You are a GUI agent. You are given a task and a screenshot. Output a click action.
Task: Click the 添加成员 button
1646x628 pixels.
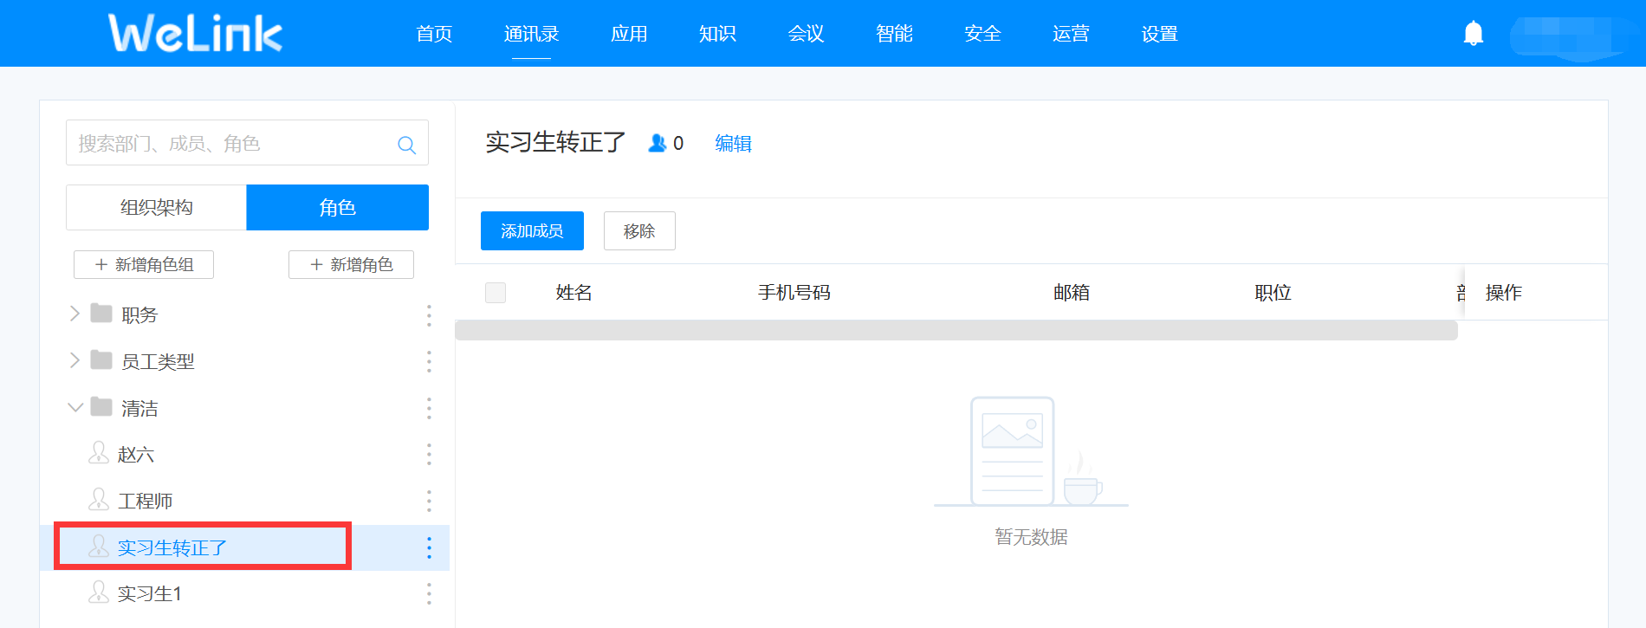(x=532, y=231)
